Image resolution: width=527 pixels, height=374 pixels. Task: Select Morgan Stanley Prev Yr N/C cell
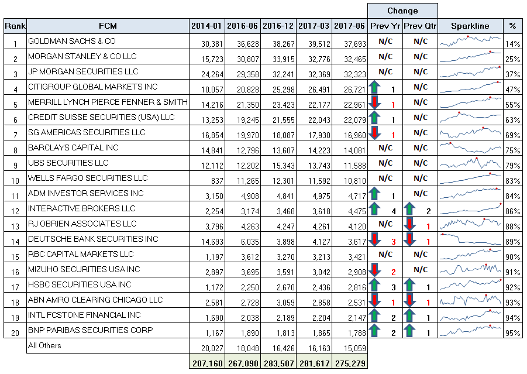tap(385, 57)
